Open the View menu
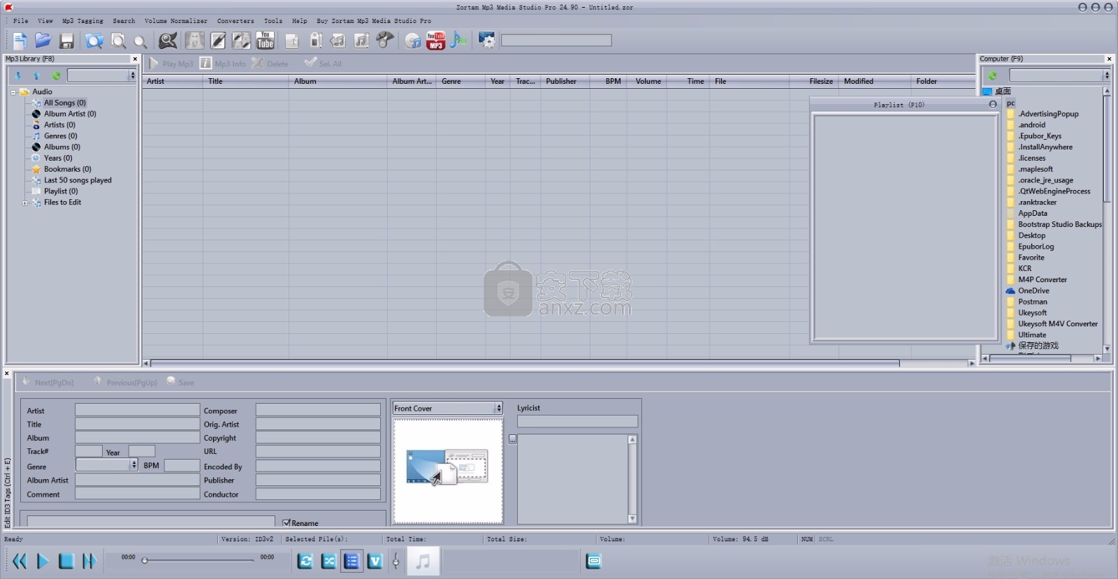Screen dimensions: 1118x579 (45, 21)
